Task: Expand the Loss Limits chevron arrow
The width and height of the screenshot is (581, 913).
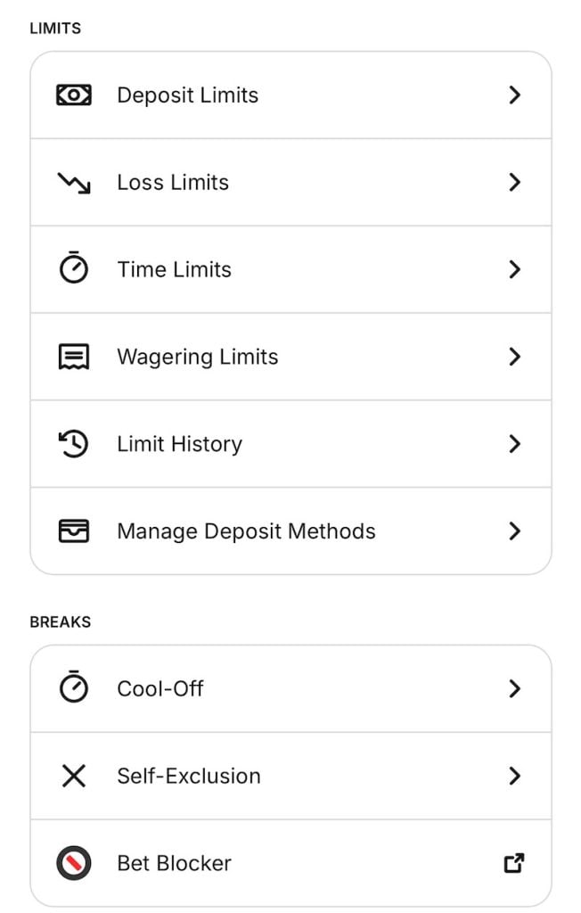Action: point(514,183)
